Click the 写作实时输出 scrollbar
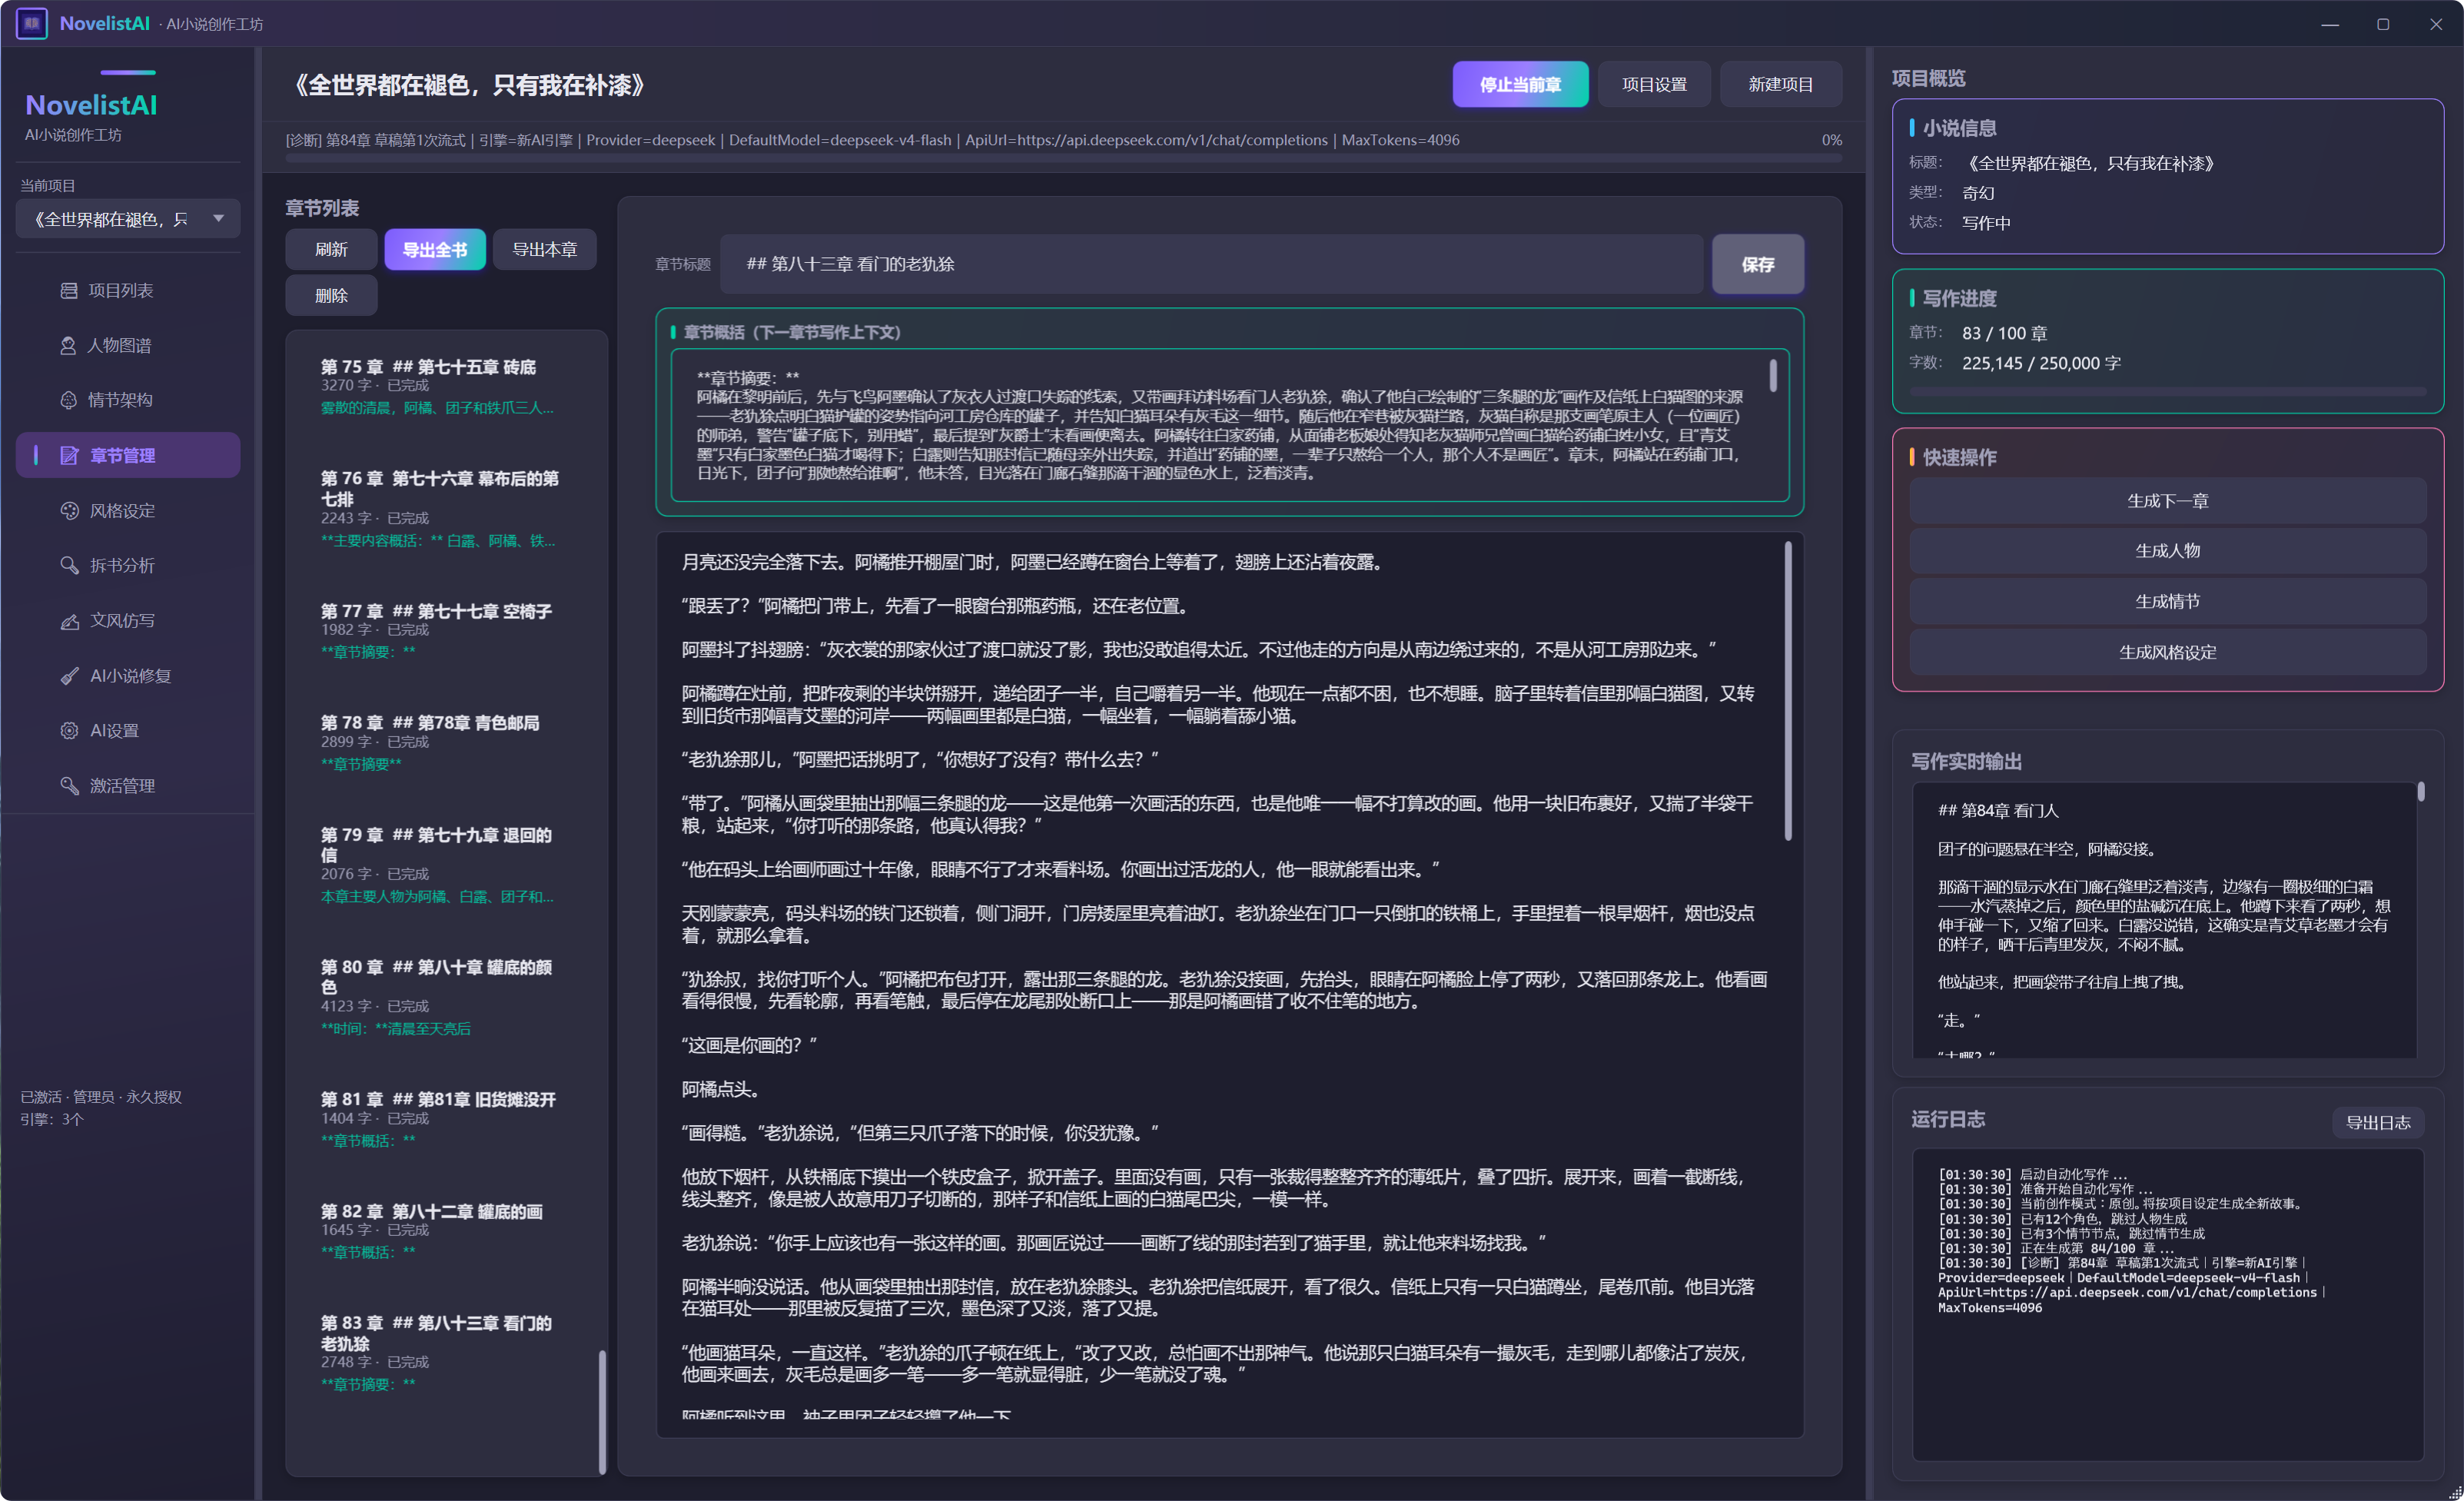The height and width of the screenshot is (1501, 2464). click(2421, 791)
